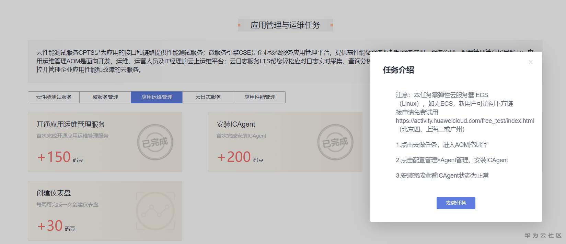Click the +200 码豆 reward text
The image size is (566, 244).
(x=240, y=157)
